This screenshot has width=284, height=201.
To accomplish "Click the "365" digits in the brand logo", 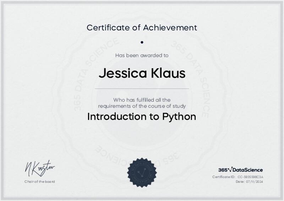I will coord(223,170).
